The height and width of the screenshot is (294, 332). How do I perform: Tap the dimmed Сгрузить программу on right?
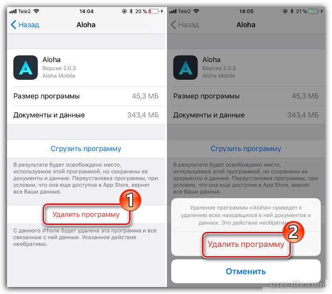click(x=246, y=148)
